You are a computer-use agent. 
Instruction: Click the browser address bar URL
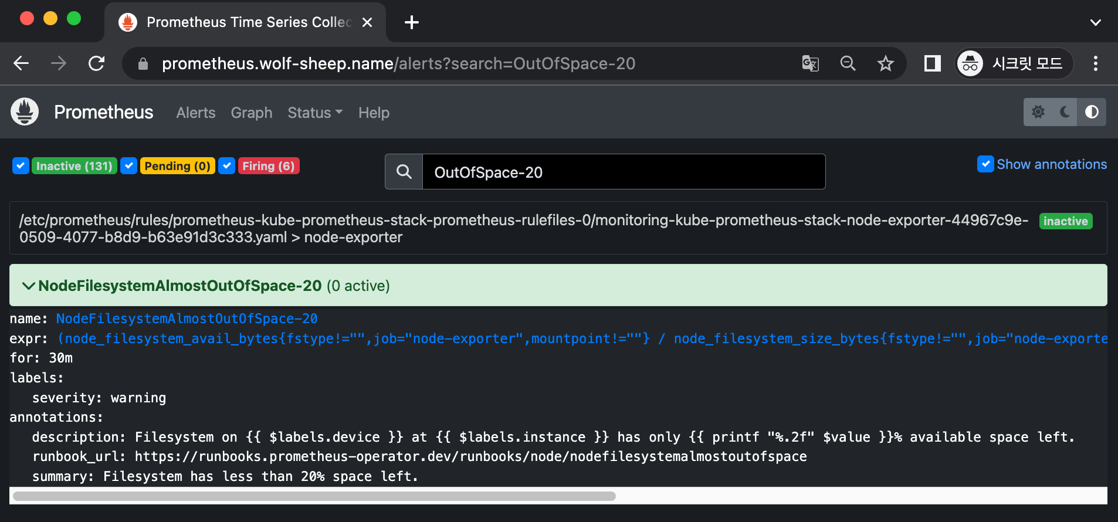399,63
